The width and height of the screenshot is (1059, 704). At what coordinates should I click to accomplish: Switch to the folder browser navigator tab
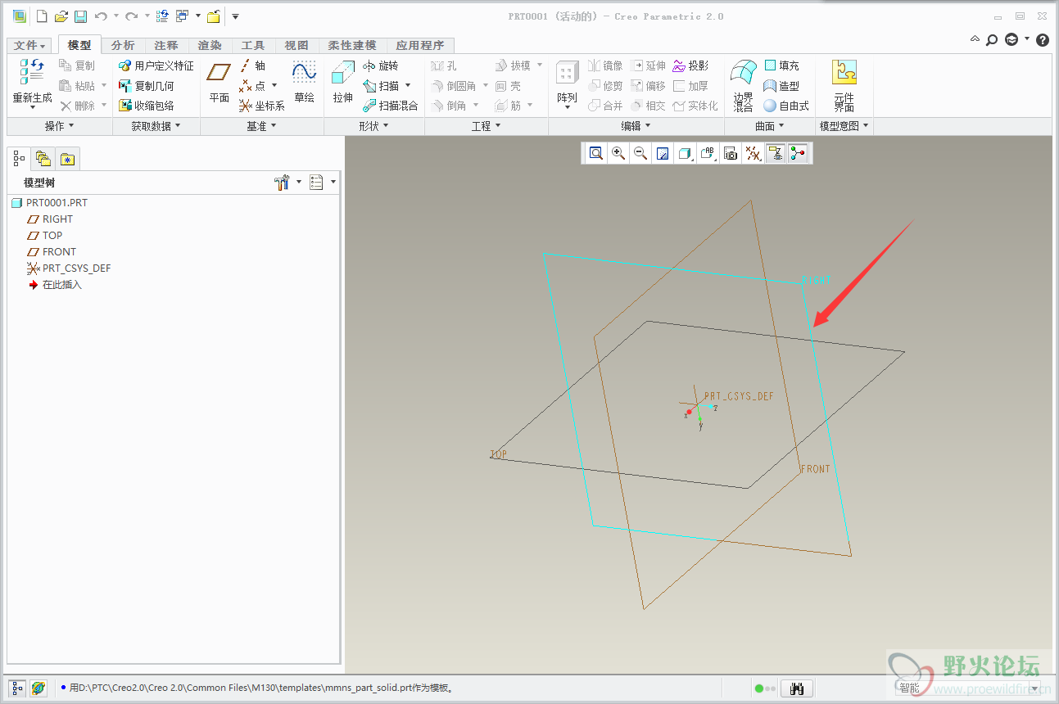coord(43,159)
